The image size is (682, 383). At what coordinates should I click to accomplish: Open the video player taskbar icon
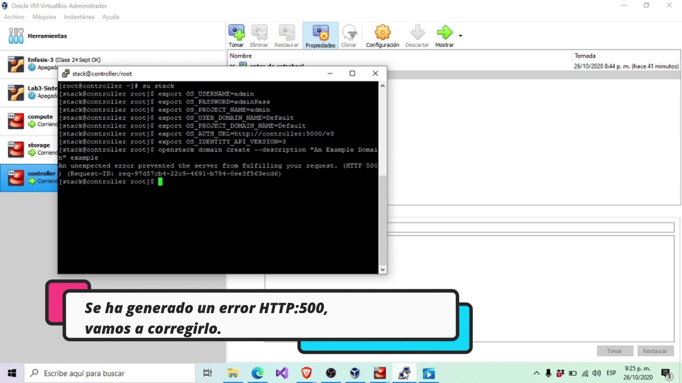(x=429, y=373)
